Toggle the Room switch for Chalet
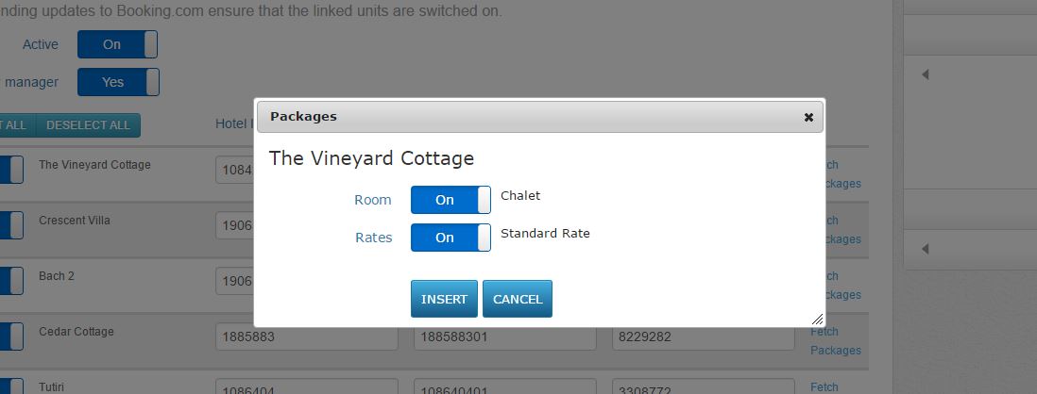Viewport: 1037px width, 394px height. coord(450,199)
